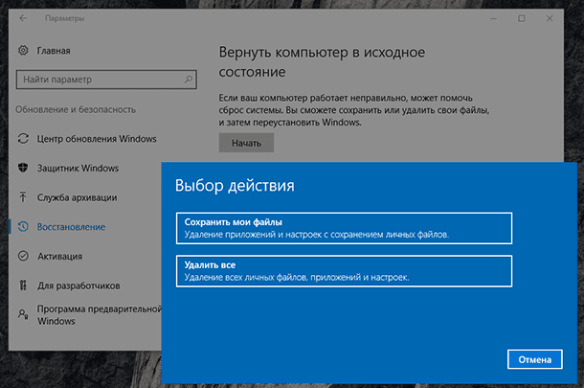Click the search magnifier icon
584x388 pixels.
pyautogui.click(x=189, y=80)
